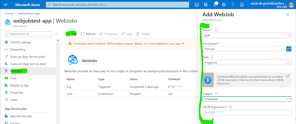
Task: Open the Azure portal hamburger menu
Action: (5, 4)
